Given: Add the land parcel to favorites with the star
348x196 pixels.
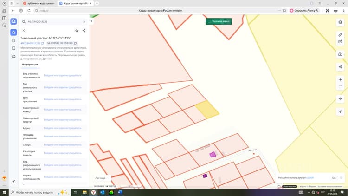Looking at the screenshot, I should (77, 31).
